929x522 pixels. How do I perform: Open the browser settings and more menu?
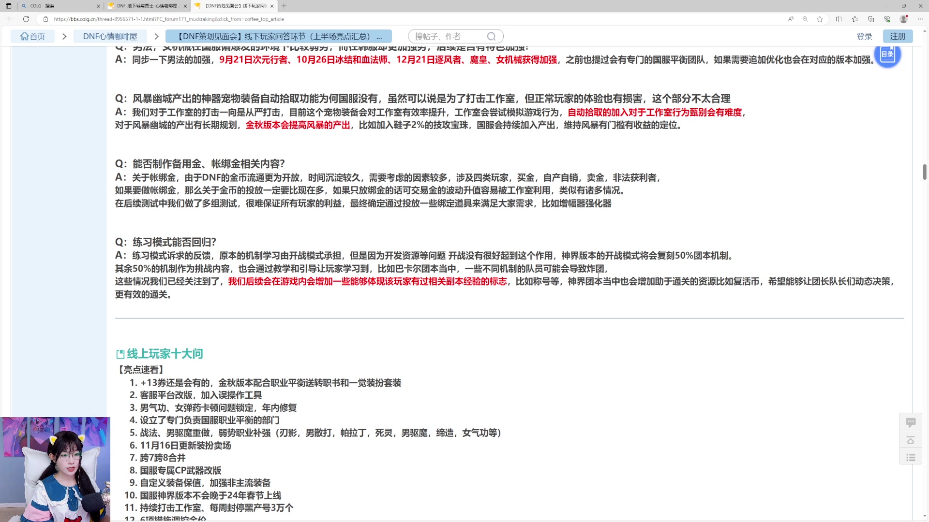coord(920,19)
